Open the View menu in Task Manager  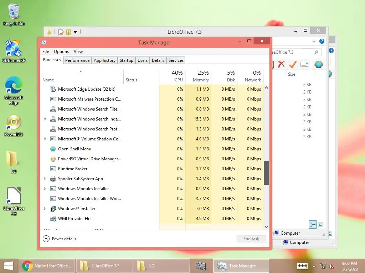tap(78, 51)
